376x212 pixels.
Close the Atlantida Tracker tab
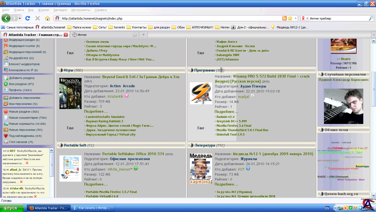[66, 35]
